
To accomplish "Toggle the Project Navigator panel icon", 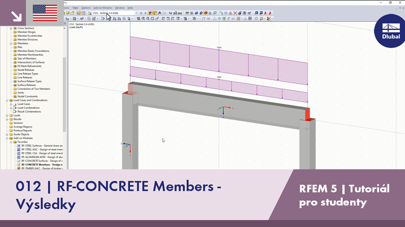I will point(79,13).
